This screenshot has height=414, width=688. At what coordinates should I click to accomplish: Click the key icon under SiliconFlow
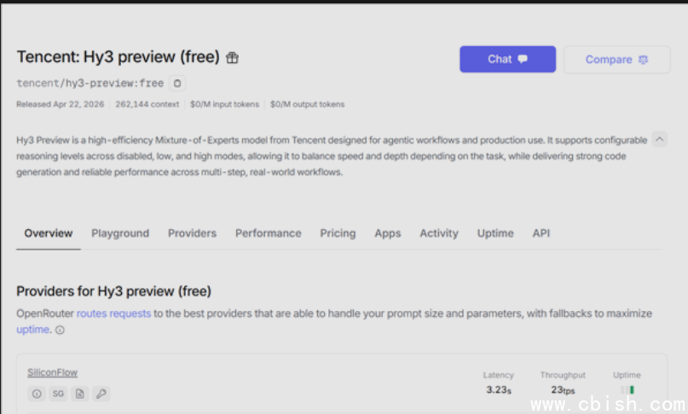(101, 394)
